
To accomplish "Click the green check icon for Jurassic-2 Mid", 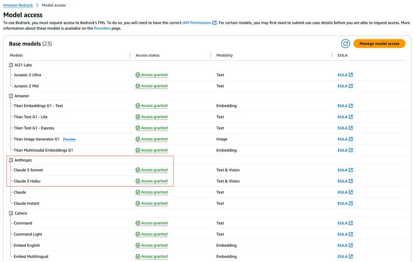I will click(138, 86).
